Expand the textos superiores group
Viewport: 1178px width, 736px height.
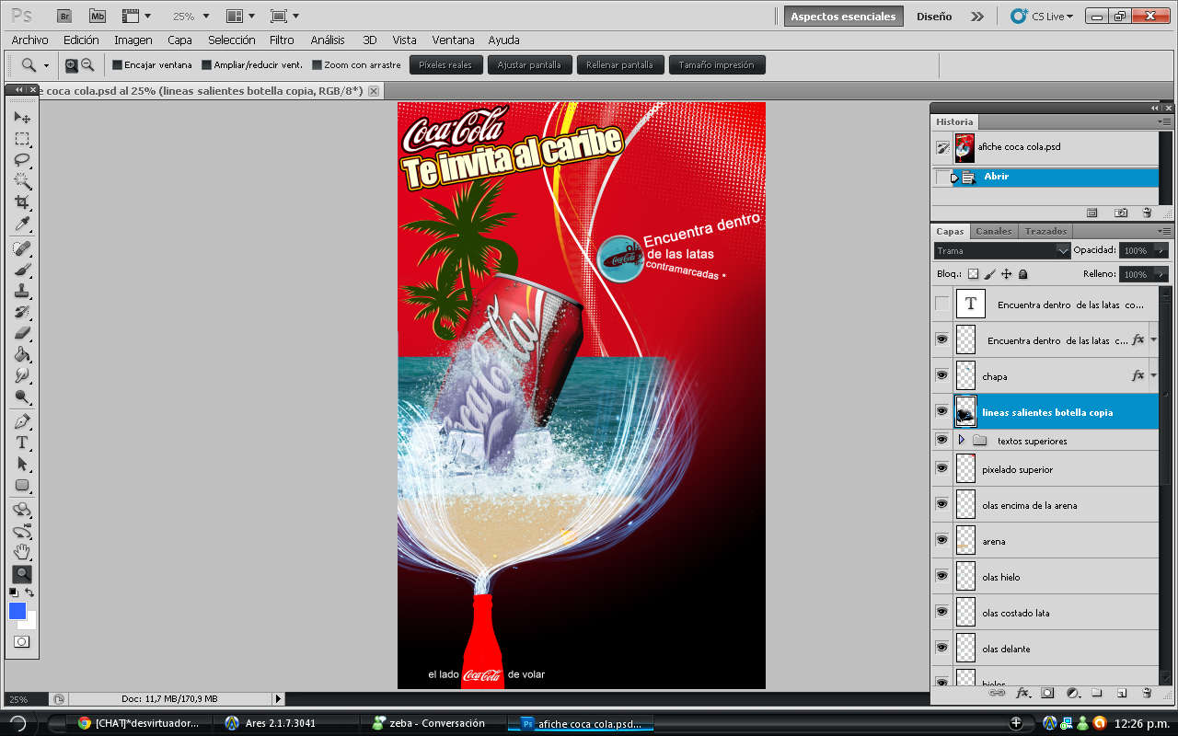pos(962,441)
